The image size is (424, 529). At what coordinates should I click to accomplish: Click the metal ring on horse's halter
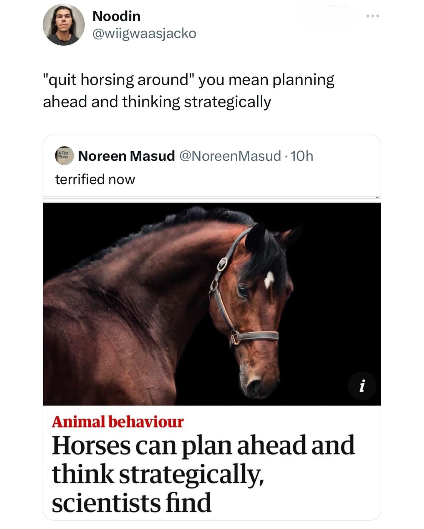pos(222,264)
